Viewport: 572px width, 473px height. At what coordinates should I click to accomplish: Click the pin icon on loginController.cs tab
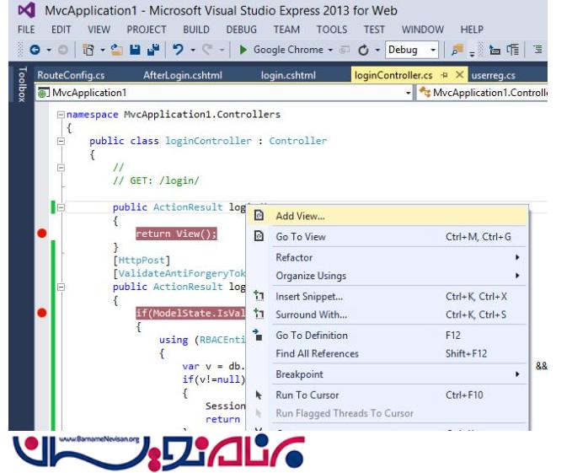(x=444, y=75)
